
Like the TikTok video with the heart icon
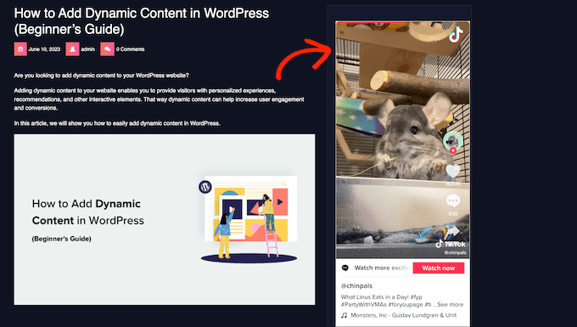tap(452, 172)
